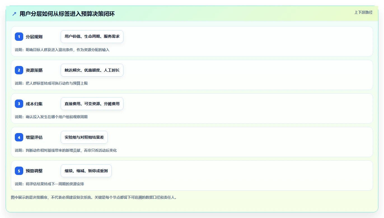Click the 增量评估 step label

pos(34,137)
